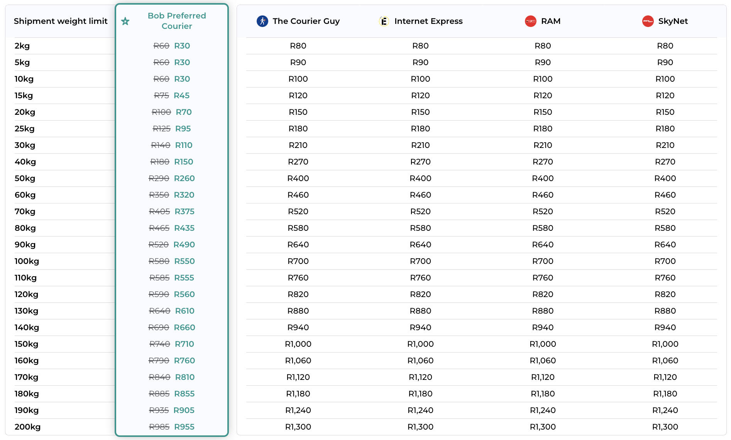The image size is (731, 440).
Task: Click SkyNet R270 price for 40kg
Action: click(x=665, y=162)
